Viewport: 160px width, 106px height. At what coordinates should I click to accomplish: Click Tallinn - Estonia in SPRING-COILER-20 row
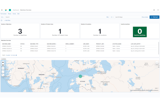coord(116,48)
